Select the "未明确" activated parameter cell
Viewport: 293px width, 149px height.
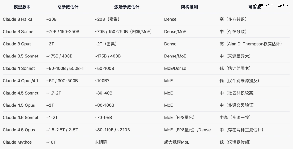pos(101,142)
